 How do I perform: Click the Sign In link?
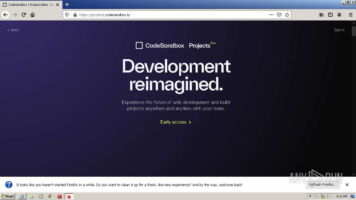339,30
